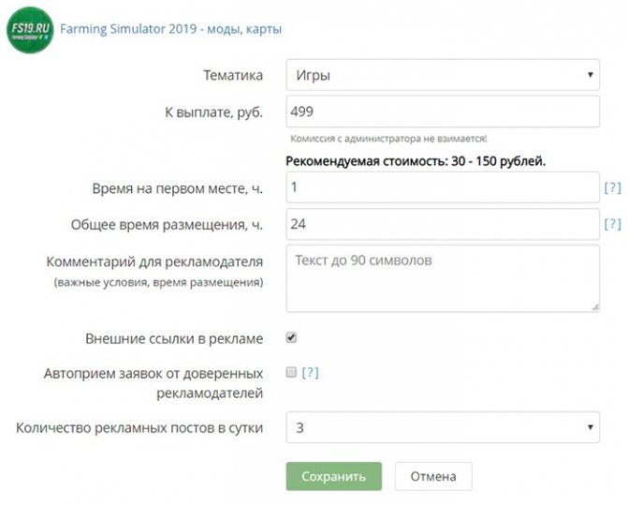Uncheck the Внешние ссылки в рекламе checkbox
The height and width of the screenshot is (505, 628).
click(292, 338)
